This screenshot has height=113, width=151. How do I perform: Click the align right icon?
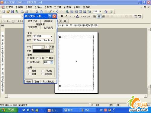(103, 16)
